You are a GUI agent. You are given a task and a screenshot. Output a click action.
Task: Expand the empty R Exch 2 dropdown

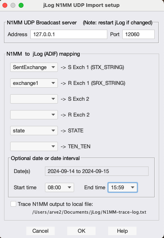tap(34, 115)
